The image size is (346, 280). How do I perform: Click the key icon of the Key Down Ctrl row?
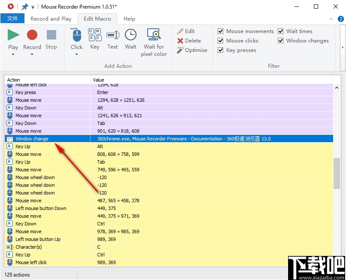[9, 223]
